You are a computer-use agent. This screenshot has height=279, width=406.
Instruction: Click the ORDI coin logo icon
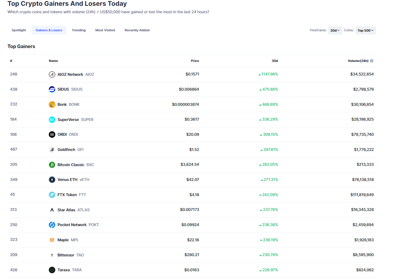(x=52, y=135)
